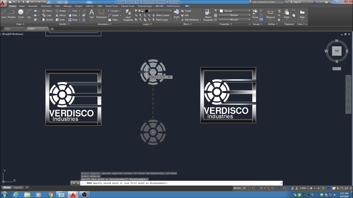This screenshot has width=353, height=198.
Task: Select the Line tool
Action: pos(4,14)
